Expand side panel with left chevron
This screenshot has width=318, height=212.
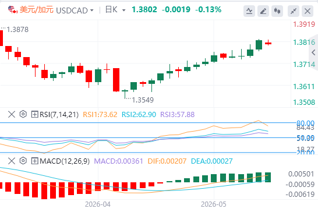(313, 52)
